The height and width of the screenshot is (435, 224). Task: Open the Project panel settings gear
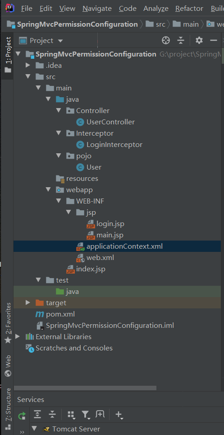tap(199, 41)
